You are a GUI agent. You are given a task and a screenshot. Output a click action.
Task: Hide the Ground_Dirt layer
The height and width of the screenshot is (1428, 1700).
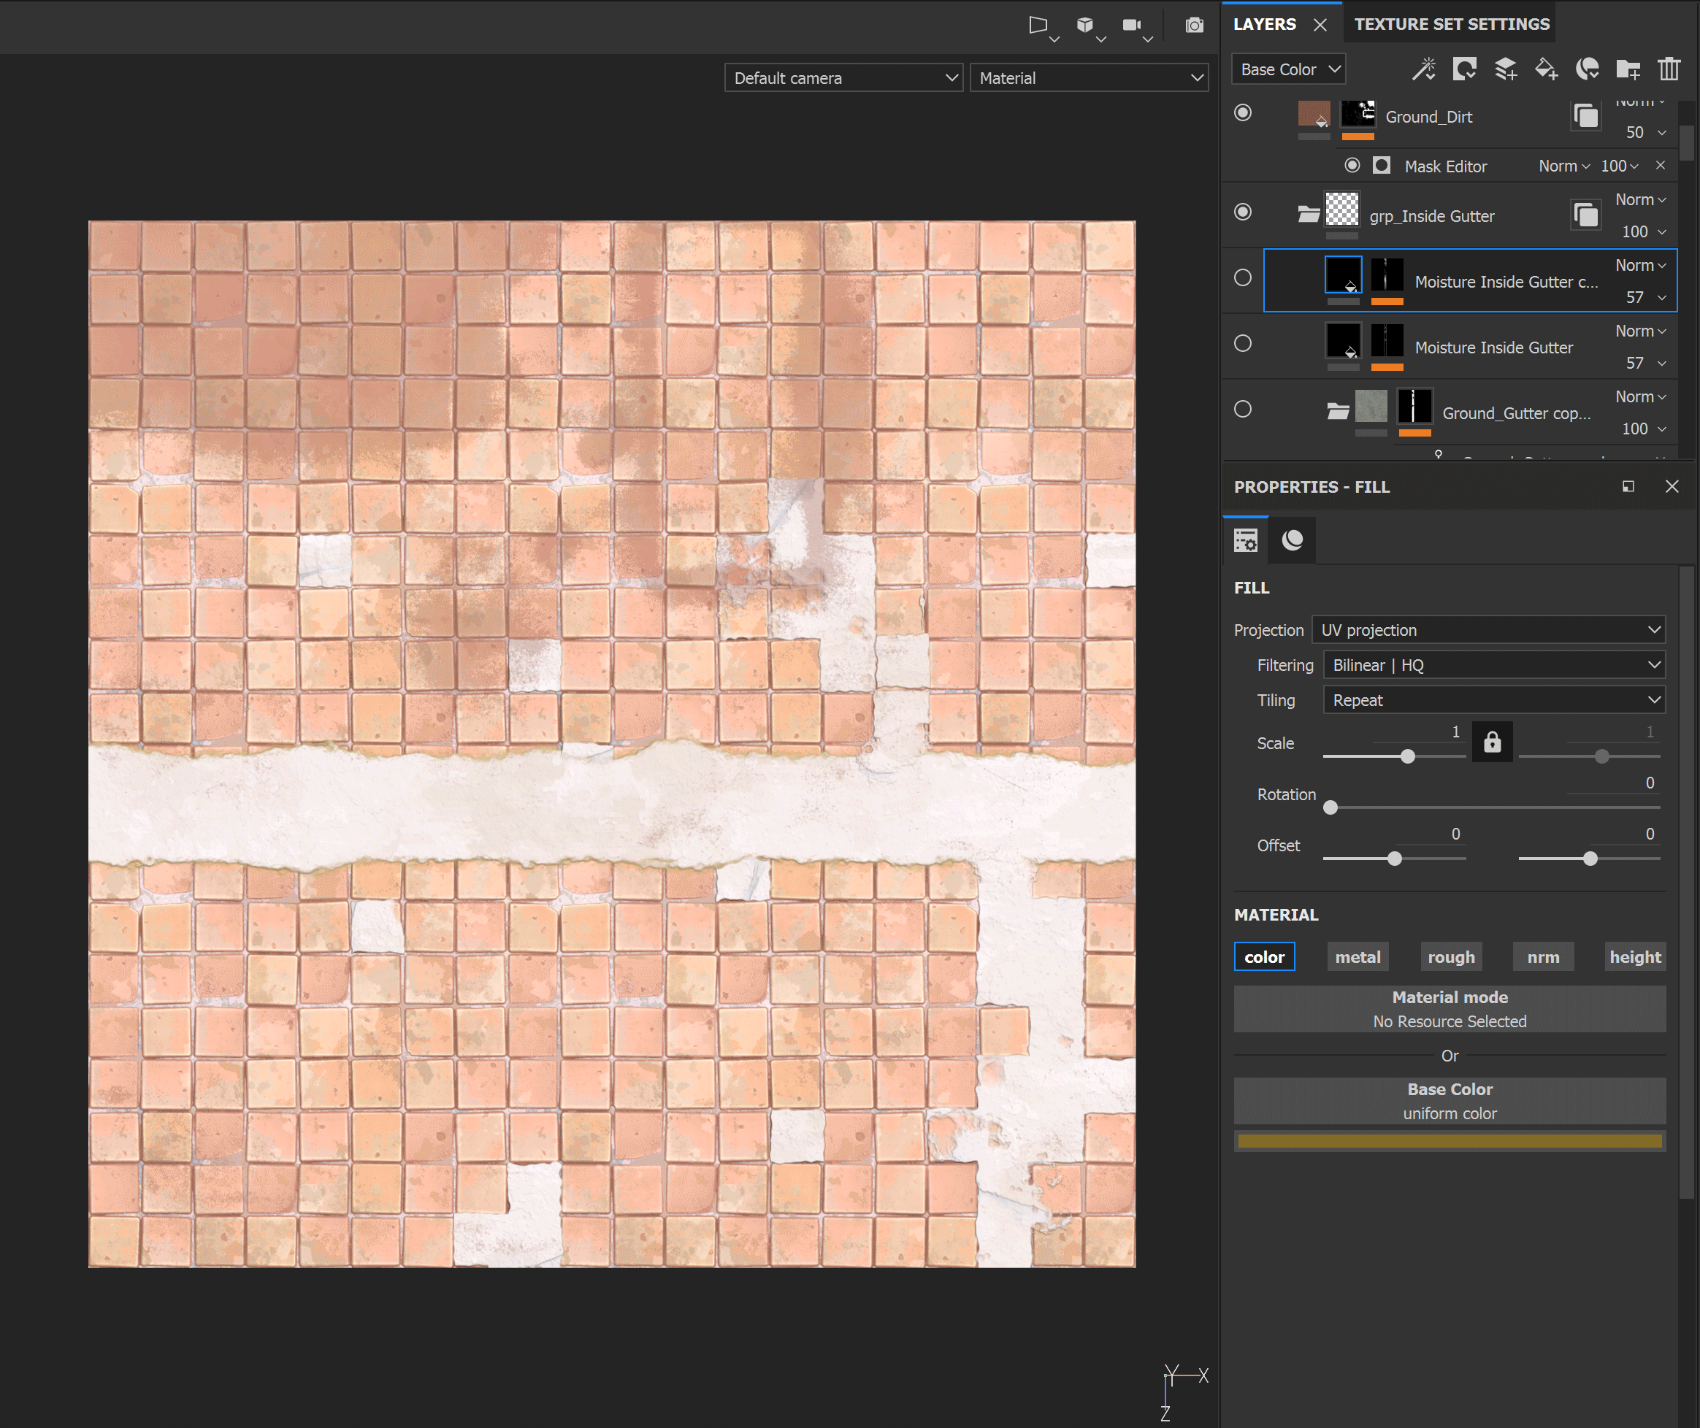[x=1243, y=112]
